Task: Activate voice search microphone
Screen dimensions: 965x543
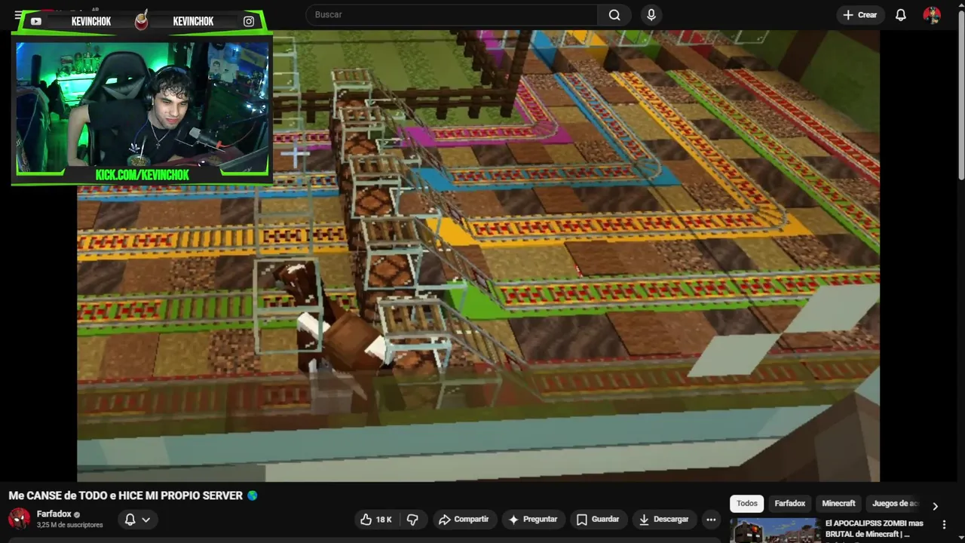Action: (651, 15)
